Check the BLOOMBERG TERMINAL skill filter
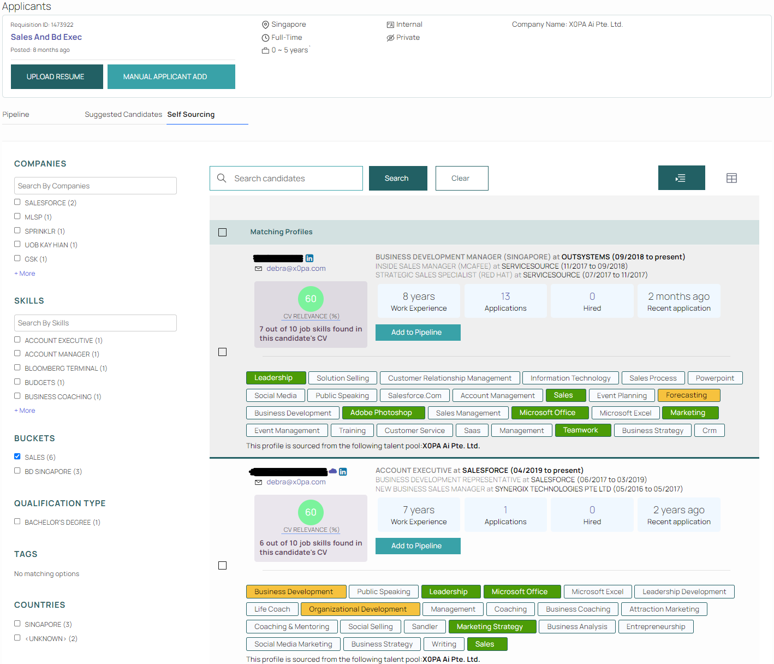Viewport: 774px width, 664px height. [17, 367]
